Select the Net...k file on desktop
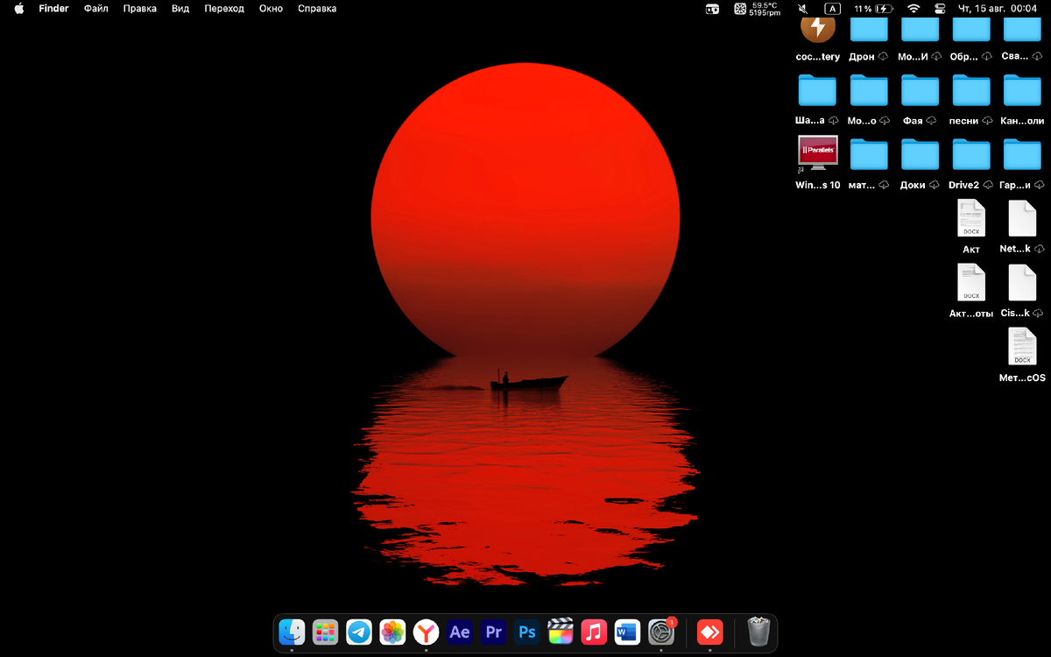Screen dimensions: 1051x657 click(1022, 218)
